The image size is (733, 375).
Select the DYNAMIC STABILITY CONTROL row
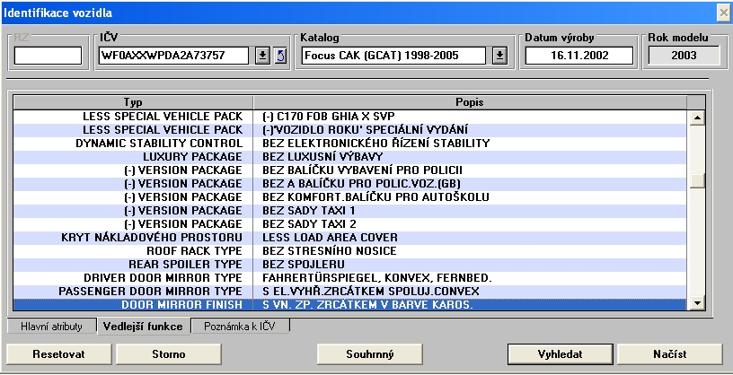point(350,143)
